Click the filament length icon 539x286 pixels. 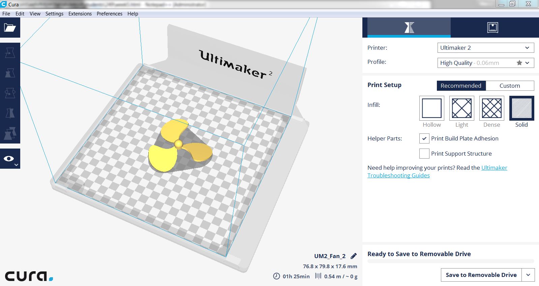pyautogui.click(x=318, y=276)
